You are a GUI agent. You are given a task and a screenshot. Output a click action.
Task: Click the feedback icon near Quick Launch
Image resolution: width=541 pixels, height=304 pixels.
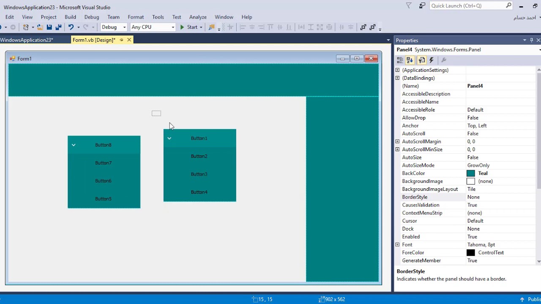[422, 5]
